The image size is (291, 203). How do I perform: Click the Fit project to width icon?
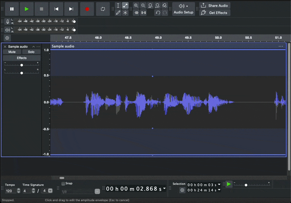click(158, 6)
